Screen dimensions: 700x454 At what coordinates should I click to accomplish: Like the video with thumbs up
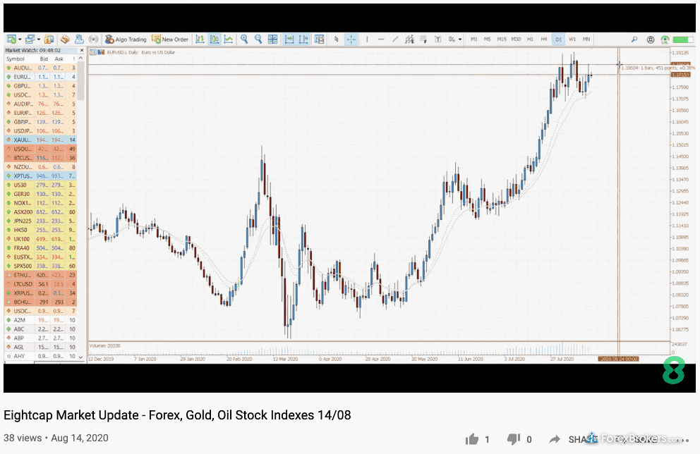pos(473,439)
